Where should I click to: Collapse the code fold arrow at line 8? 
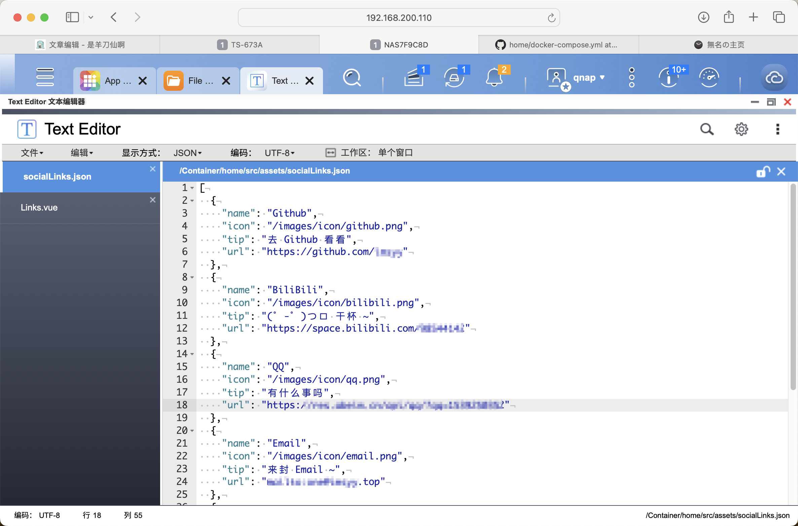tap(192, 277)
